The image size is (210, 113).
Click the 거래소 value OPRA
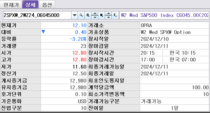coord(146,25)
